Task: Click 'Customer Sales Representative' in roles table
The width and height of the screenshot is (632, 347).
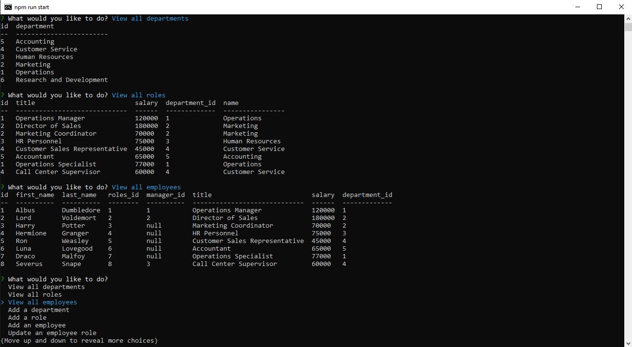Action: [71, 149]
